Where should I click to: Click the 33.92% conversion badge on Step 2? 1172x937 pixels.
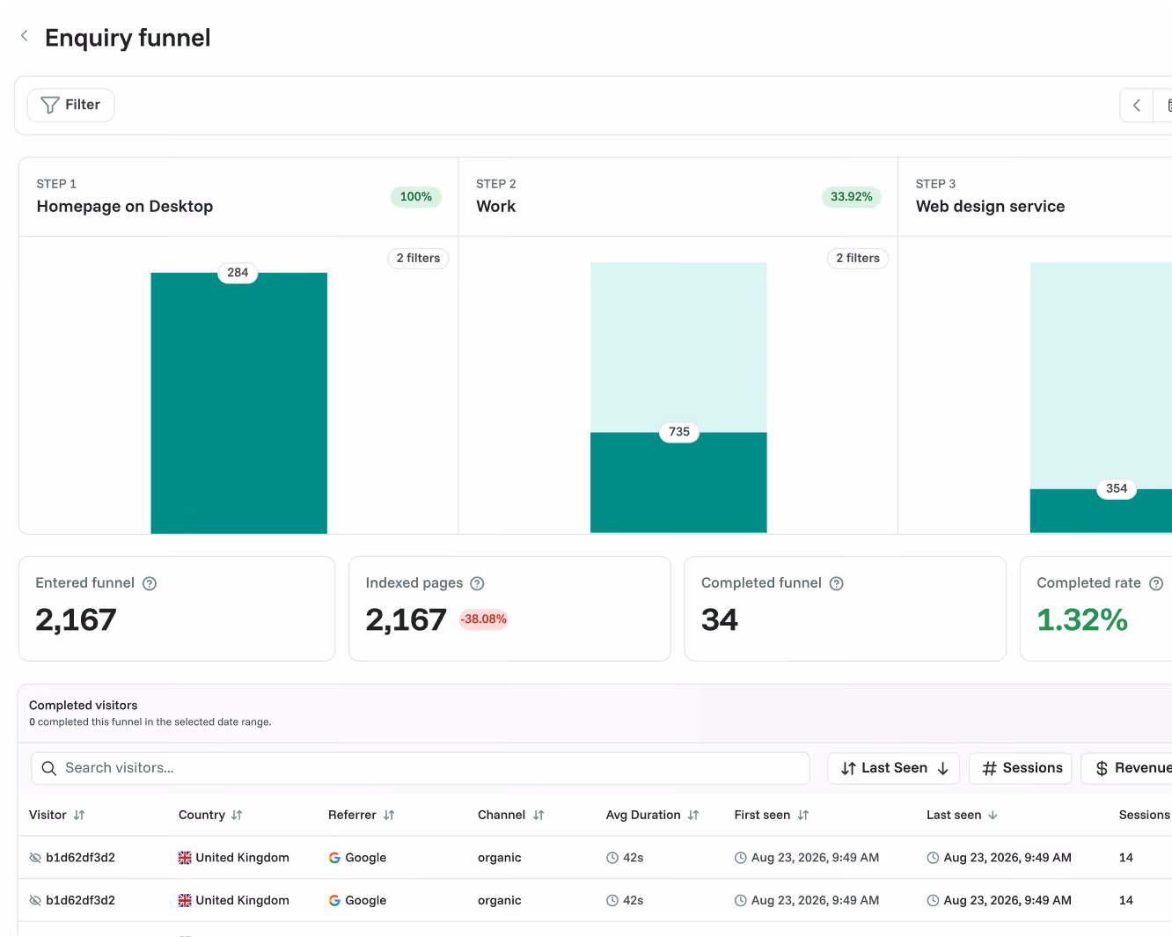852,197
